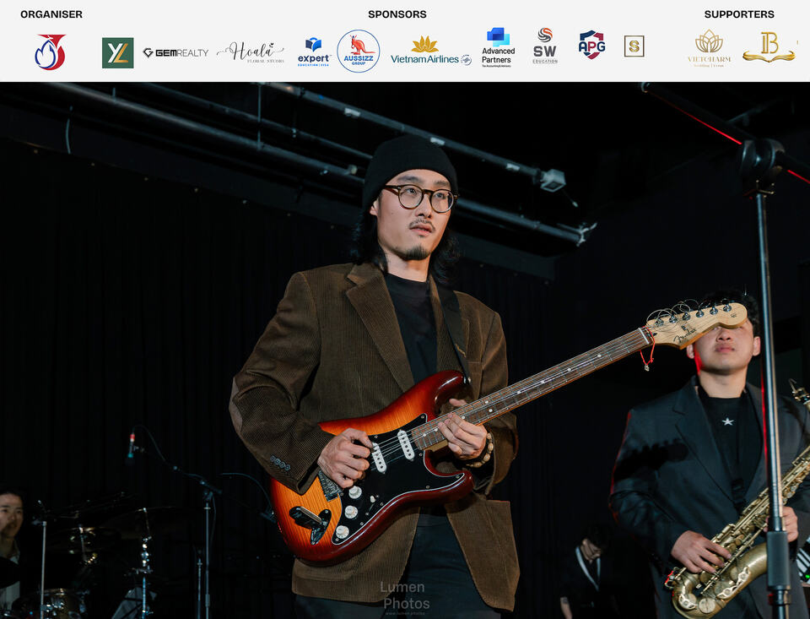Click the SW Education logo

(545, 46)
